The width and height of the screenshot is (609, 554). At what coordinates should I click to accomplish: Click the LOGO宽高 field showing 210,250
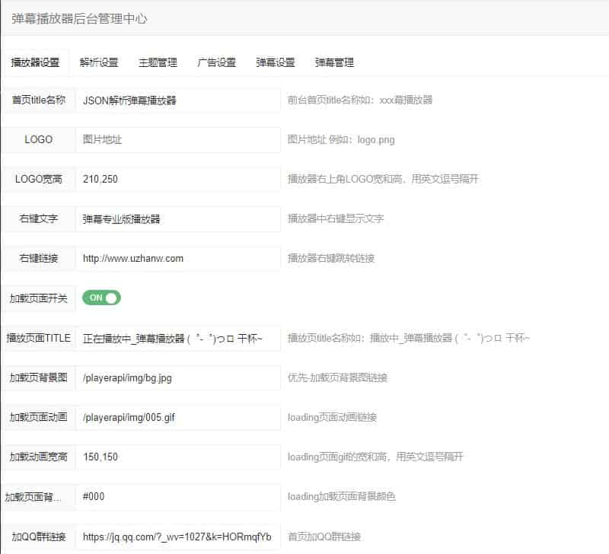[x=177, y=180]
